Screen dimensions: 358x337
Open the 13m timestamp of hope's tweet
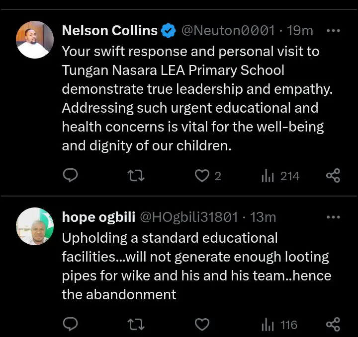[x=264, y=217]
